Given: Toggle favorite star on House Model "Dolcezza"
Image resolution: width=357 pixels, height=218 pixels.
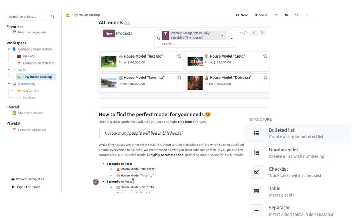Looking at the screenshot, I should [265, 77].
